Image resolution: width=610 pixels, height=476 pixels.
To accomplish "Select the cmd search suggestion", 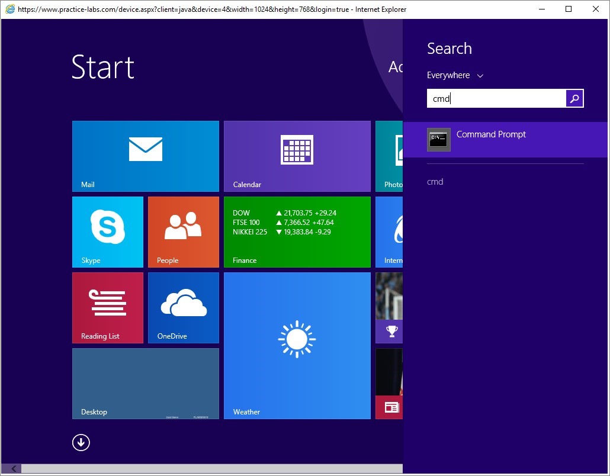I will [x=435, y=182].
